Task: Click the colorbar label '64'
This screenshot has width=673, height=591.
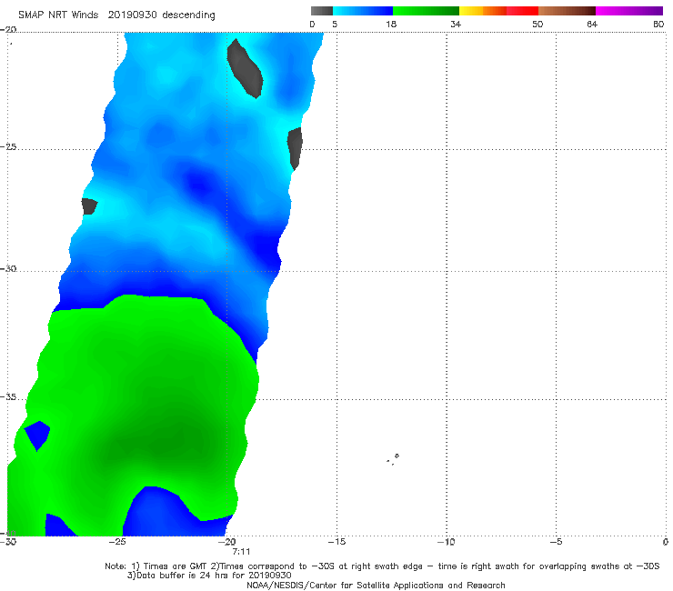Action: tap(592, 24)
